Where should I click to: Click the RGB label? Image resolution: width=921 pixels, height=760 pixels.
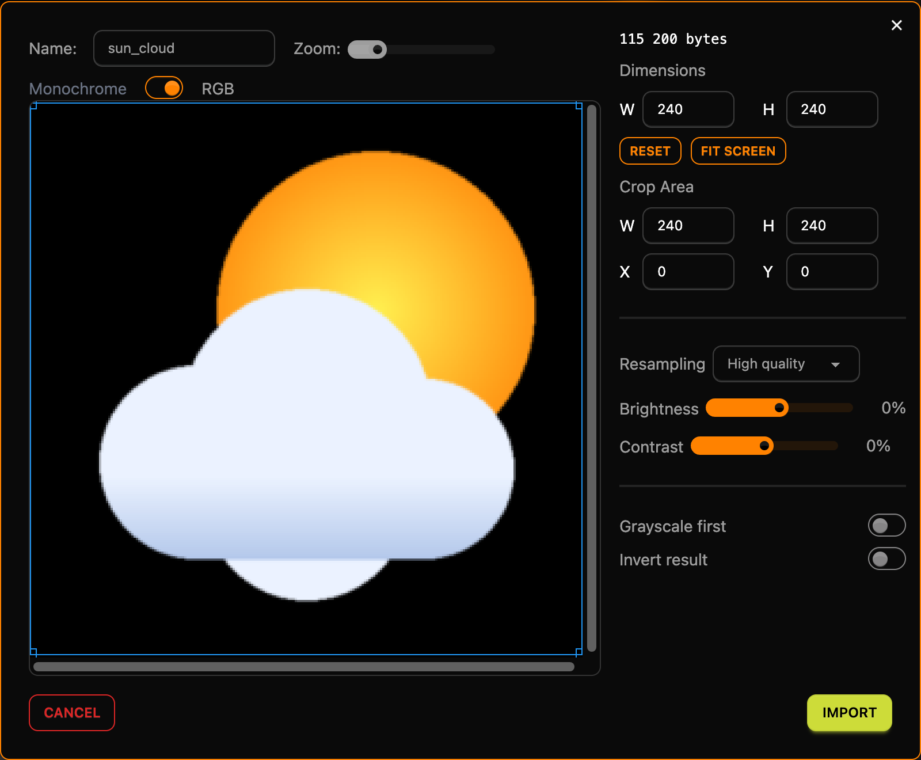[x=218, y=89]
